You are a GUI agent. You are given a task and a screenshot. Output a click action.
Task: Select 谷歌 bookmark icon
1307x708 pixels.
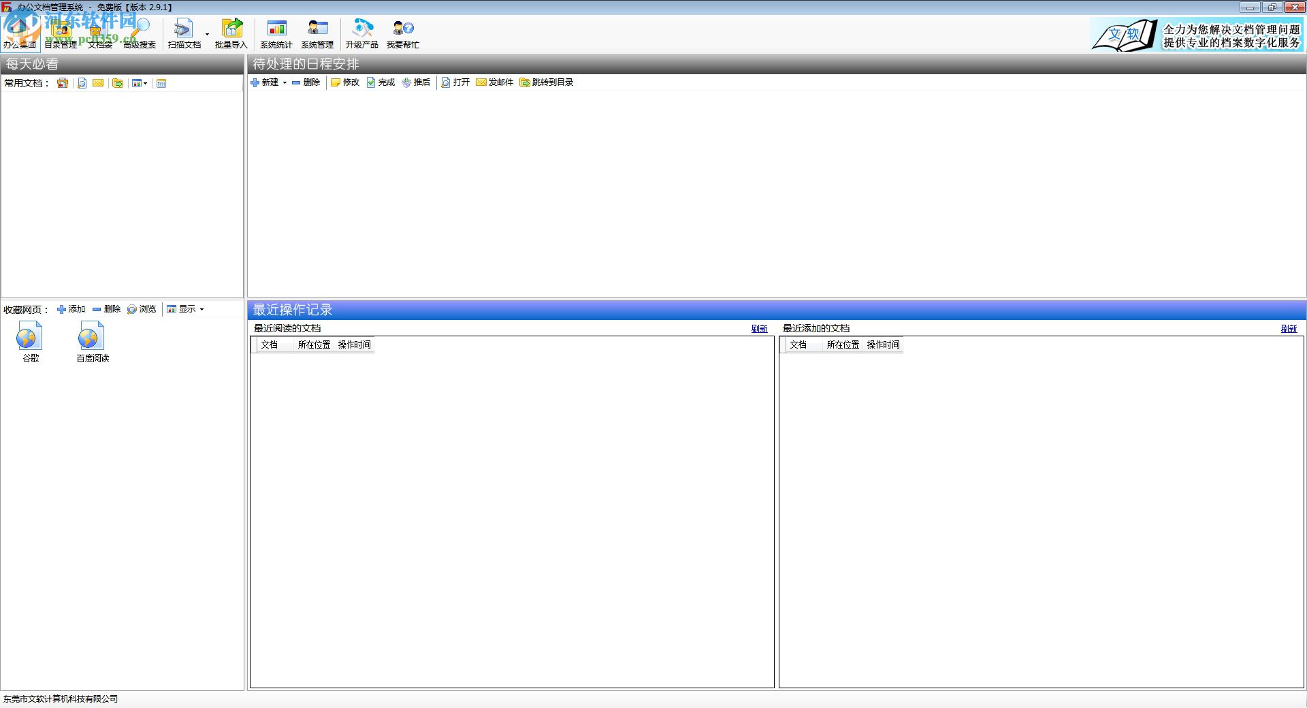click(x=31, y=342)
